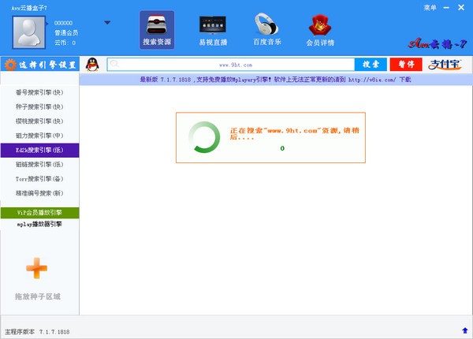Image resolution: width=473 pixels, height=339 pixels.
Task: Click the 正在搜索 searching message text
Action: pos(294,133)
